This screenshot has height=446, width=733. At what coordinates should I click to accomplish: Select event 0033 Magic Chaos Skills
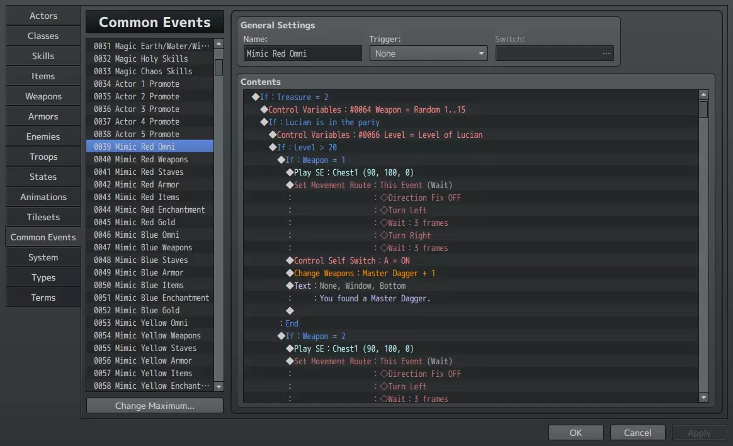point(150,72)
